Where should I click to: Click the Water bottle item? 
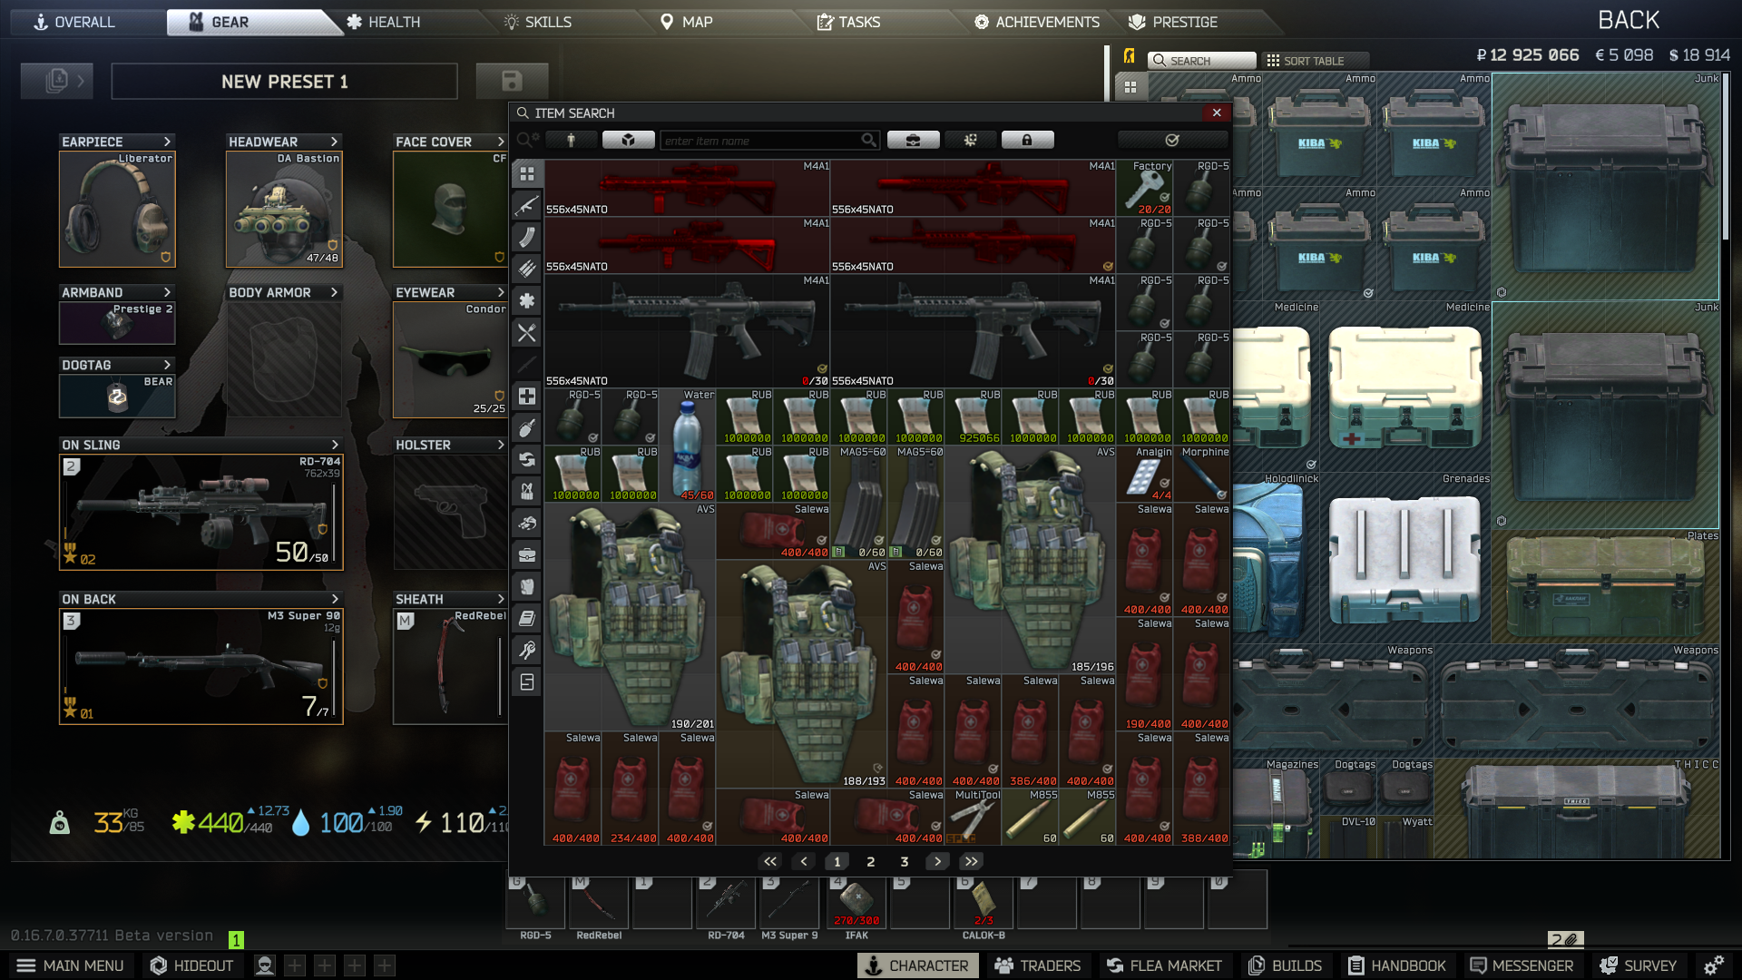click(x=687, y=446)
